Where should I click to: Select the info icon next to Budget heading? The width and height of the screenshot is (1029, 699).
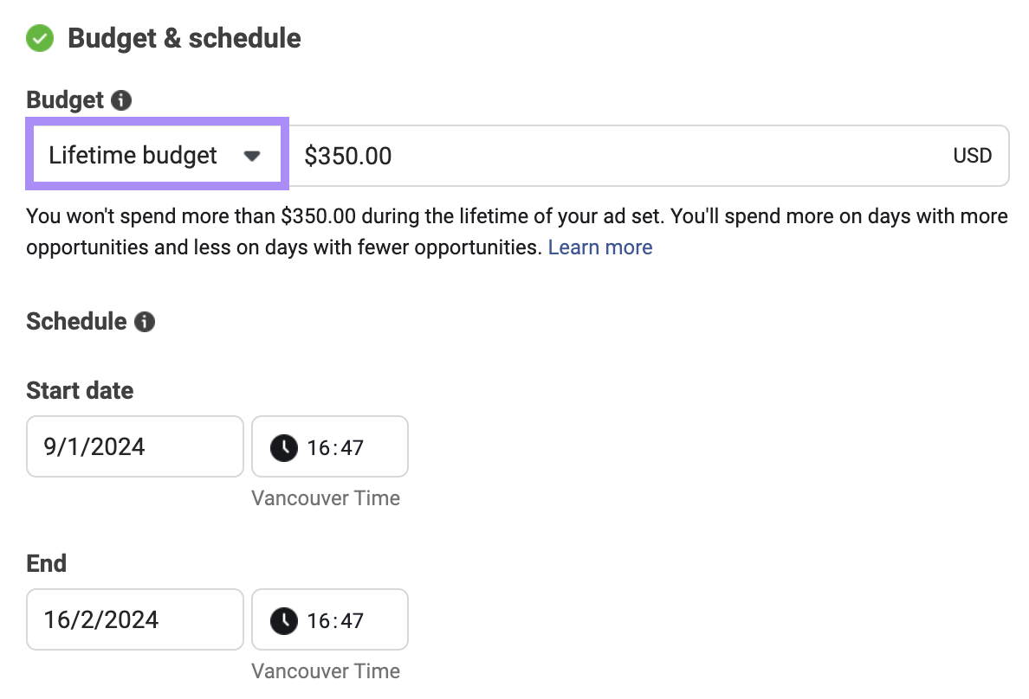point(122,99)
